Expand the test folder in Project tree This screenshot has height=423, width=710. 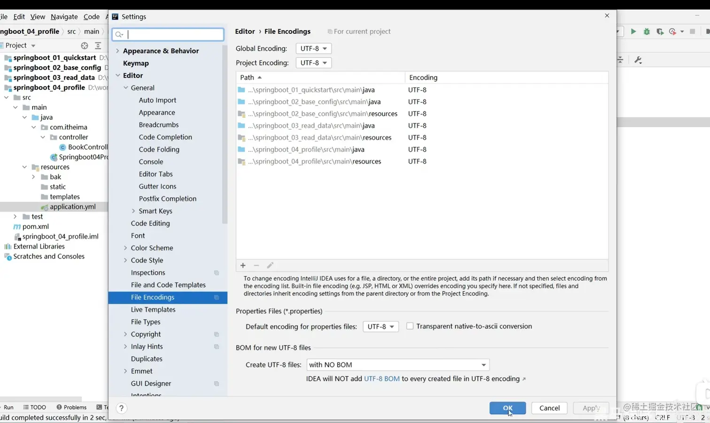tap(15, 216)
